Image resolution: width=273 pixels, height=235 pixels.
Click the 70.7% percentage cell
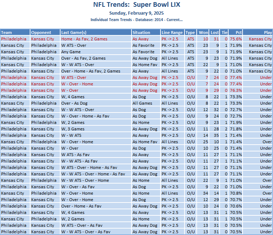236,199
